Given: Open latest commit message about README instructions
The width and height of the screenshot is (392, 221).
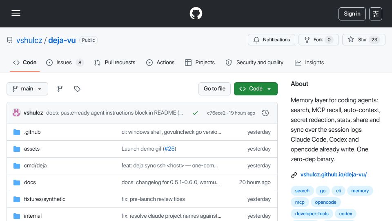Looking at the screenshot, I should point(114,113).
